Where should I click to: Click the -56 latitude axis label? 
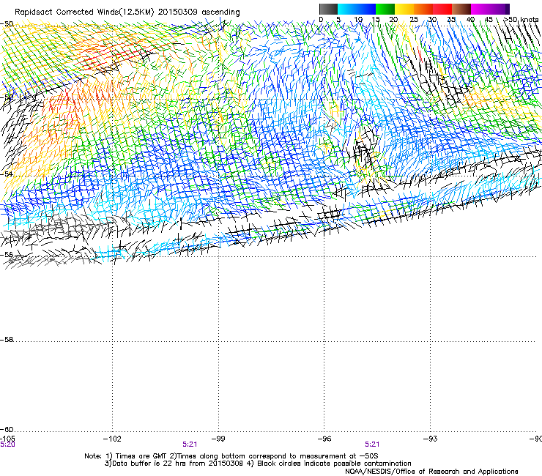coord(7,254)
